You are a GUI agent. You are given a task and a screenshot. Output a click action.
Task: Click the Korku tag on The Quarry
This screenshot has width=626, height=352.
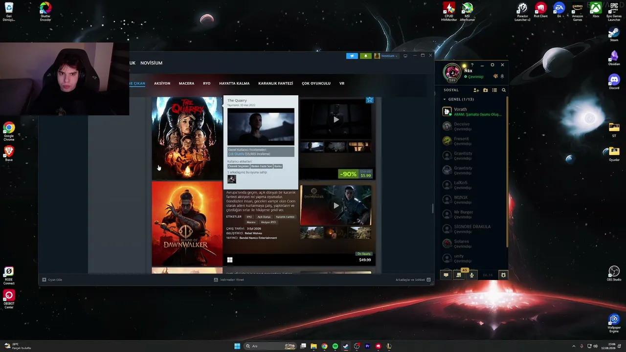click(278, 166)
